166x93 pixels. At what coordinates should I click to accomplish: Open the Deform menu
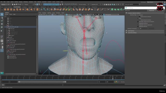pos(39,2)
